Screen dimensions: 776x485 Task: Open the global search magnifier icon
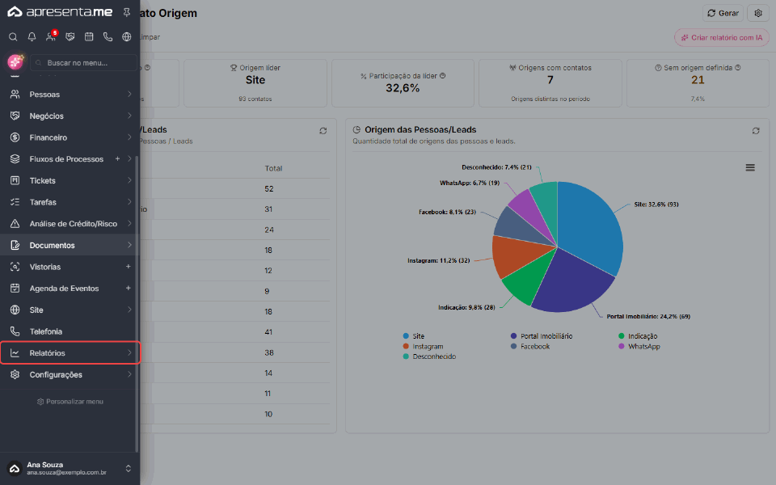(14, 36)
